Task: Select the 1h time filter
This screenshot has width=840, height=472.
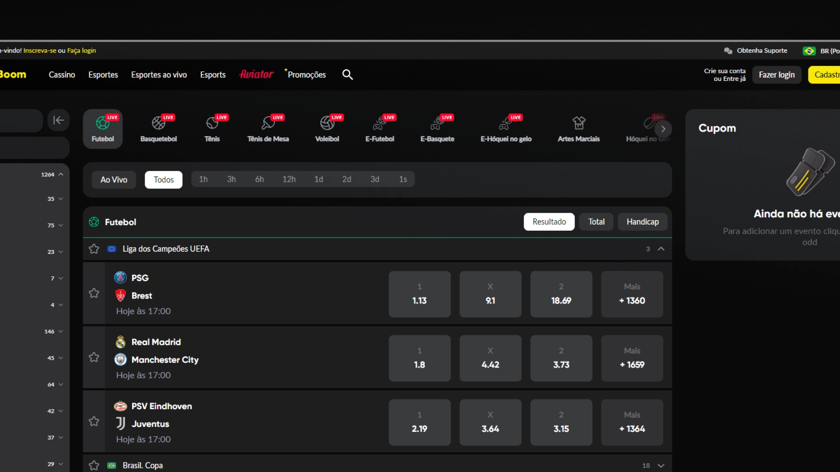Action: 203,179
